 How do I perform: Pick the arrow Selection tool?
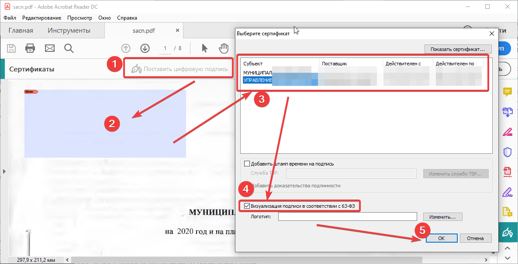[204, 48]
